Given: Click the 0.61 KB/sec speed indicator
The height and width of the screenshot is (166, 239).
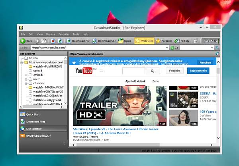Looking at the screenshot, I should tap(211, 41).
